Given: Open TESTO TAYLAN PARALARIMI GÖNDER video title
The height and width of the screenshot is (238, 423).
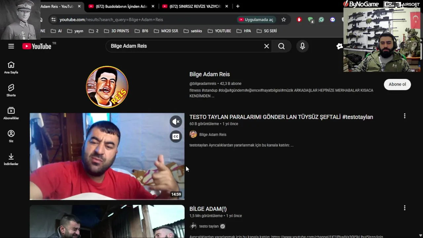Looking at the screenshot, I should 281,117.
